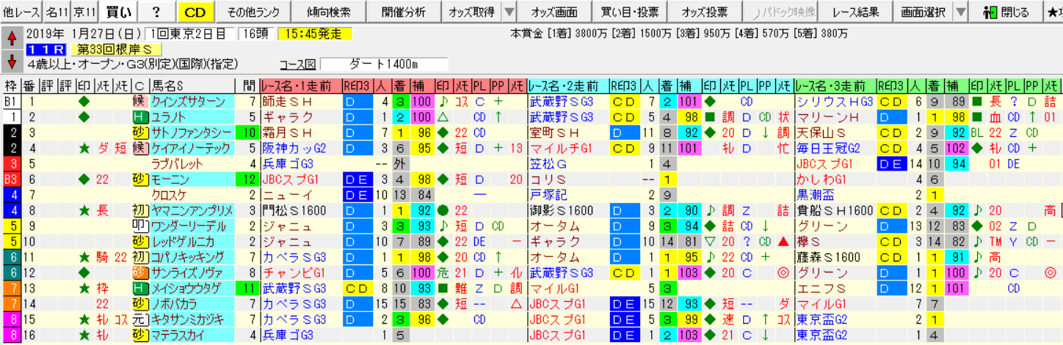Click the 候 badge beside ケイアイノーテック
The height and width of the screenshot is (345, 1063).
(x=139, y=148)
